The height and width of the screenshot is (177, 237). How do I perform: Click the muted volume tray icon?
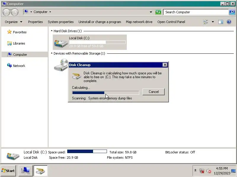coord(209,171)
